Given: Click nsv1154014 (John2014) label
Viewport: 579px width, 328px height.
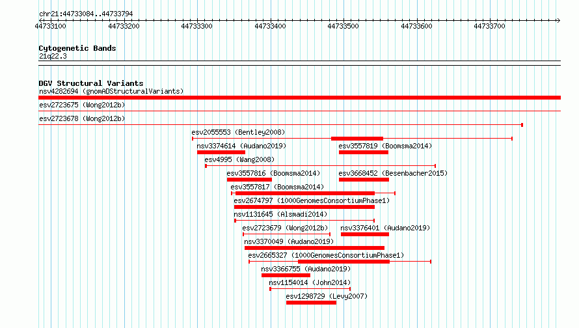Looking at the screenshot, I should tap(310, 282).
